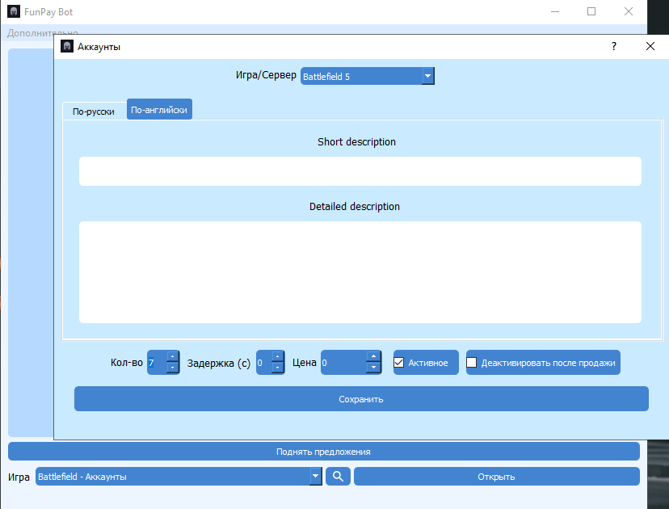Minimize the FunPay Bot window

click(554, 11)
